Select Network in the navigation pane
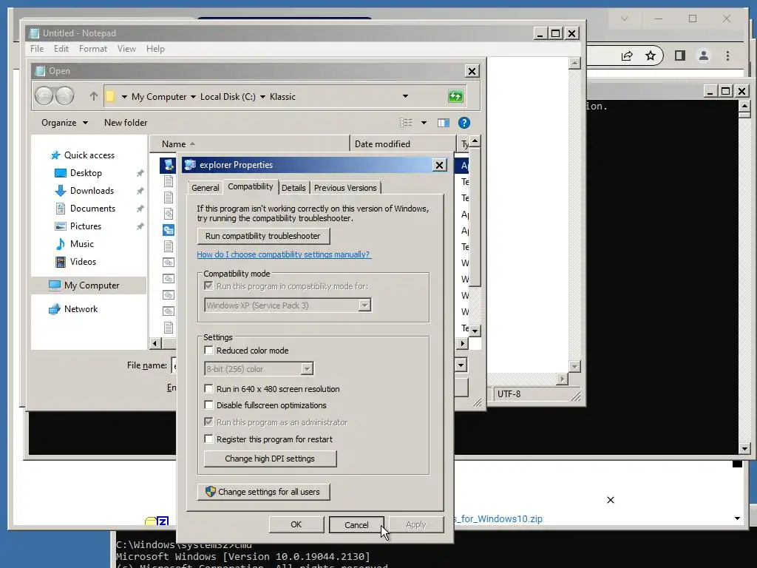 point(81,309)
